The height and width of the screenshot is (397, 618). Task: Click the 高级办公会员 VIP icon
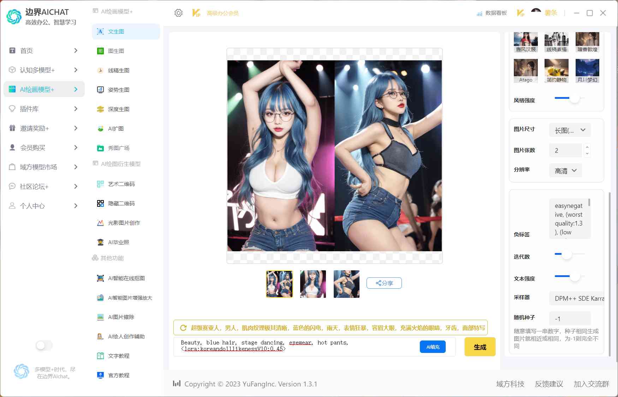click(196, 13)
